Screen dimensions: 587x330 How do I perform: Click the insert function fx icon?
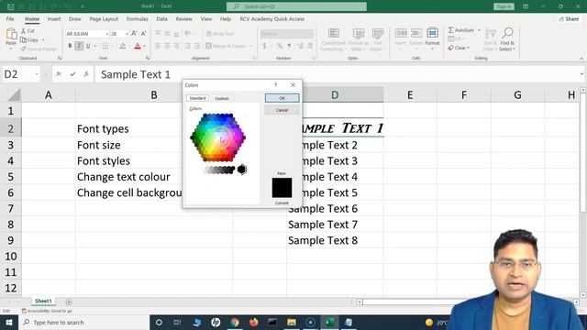coord(86,74)
